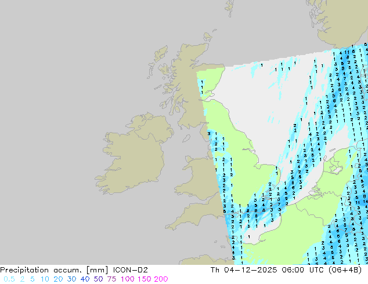Select the 30 legend value
The height and width of the screenshot is (284, 368).
[71, 279]
